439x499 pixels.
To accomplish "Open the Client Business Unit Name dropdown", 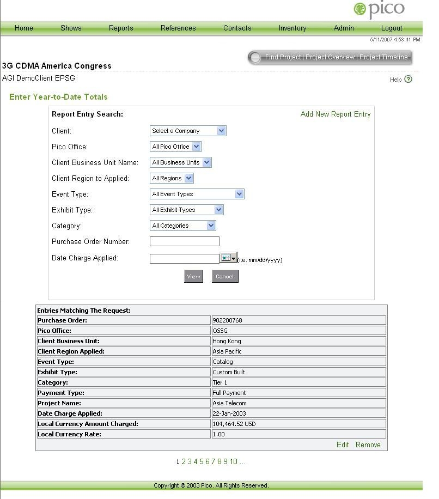I will (180, 163).
